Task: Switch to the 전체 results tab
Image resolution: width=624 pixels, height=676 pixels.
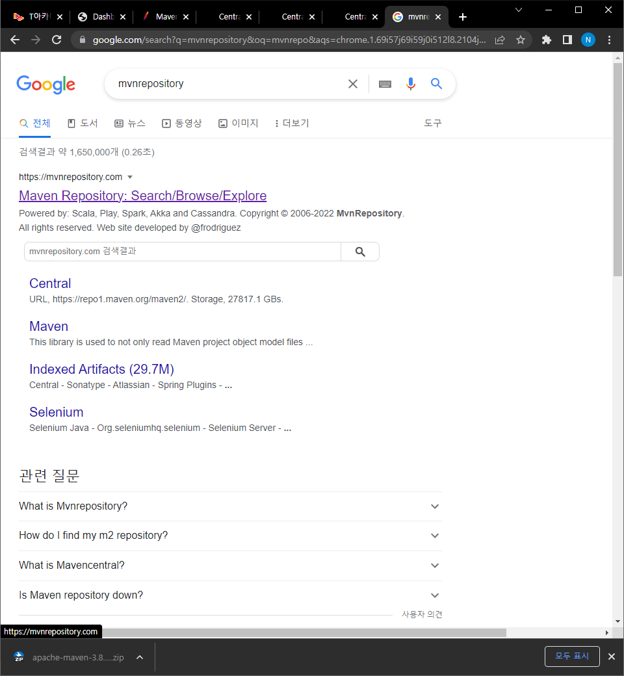Action: [x=35, y=123]
